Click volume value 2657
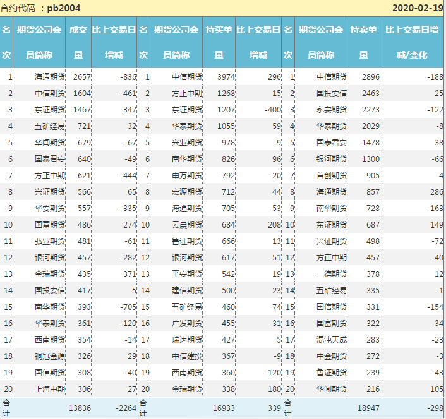 click(82, 77)
